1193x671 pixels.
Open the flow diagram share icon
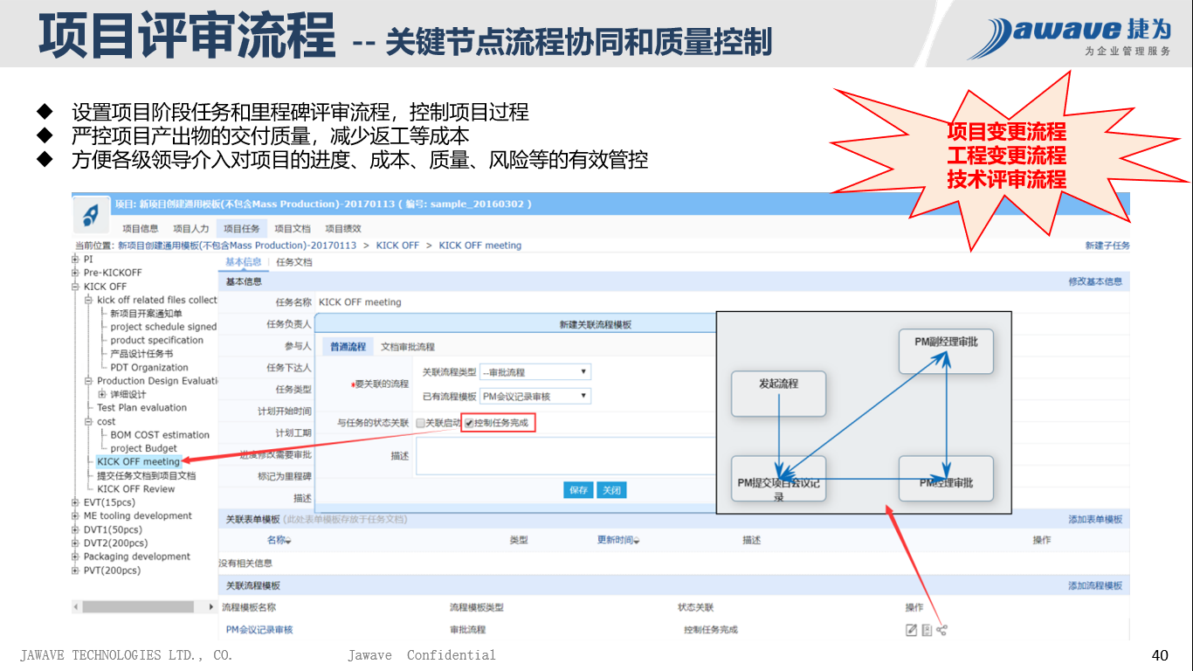(x=941, y=630)
